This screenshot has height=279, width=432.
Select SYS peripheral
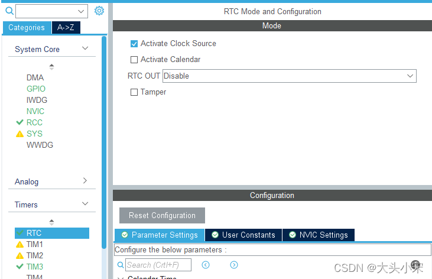[34, 134]
